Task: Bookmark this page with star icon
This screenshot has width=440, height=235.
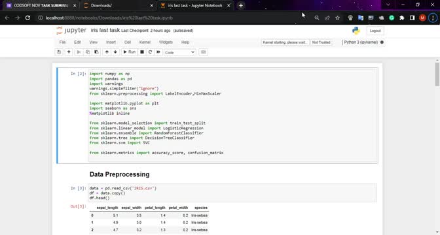Action: [x=338, y=18]
